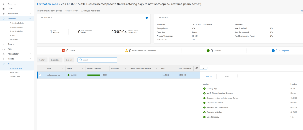Click the Export Log button
Image resolution: width=303 pixels, height=130 pixels.
click(55, 60)
